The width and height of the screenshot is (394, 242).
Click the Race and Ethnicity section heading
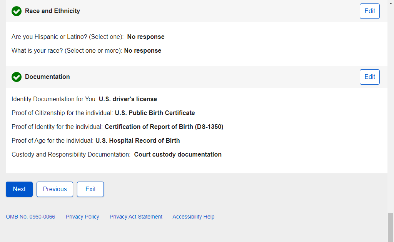coord(52,11)
